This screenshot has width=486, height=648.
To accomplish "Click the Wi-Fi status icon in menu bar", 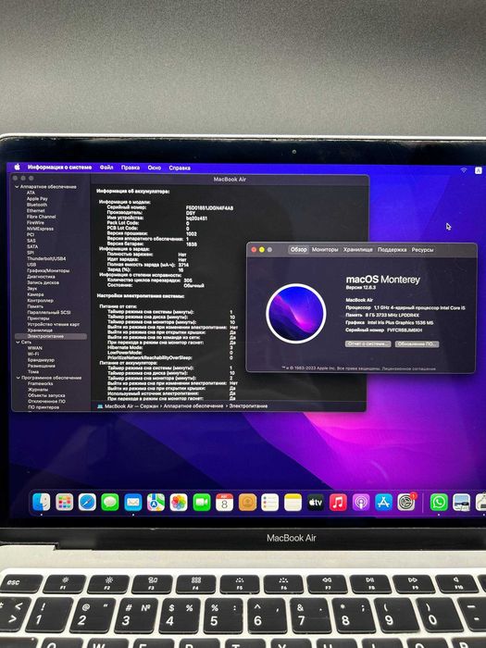I will (464, 169).
